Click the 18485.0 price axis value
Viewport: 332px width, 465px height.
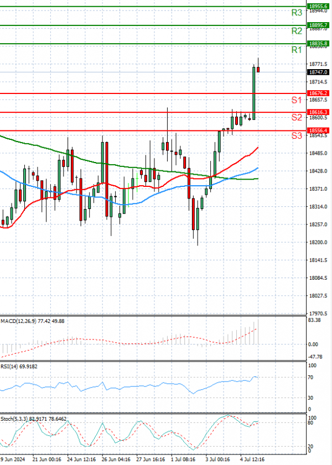tap(318, 153)
